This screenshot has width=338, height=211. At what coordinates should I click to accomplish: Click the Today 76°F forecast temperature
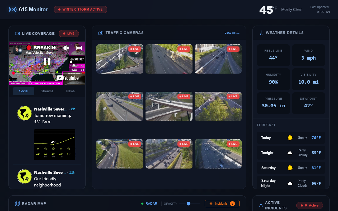click(x=316, y=138)
